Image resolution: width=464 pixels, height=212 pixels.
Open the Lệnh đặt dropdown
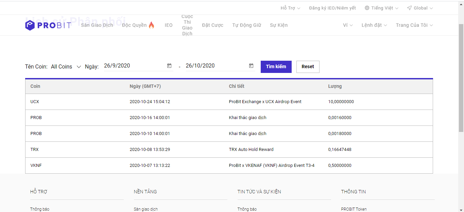click(374, 25)
